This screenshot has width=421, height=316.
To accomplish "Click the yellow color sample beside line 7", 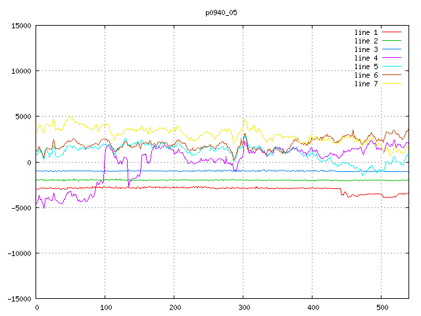I will [x=392, y=84].
